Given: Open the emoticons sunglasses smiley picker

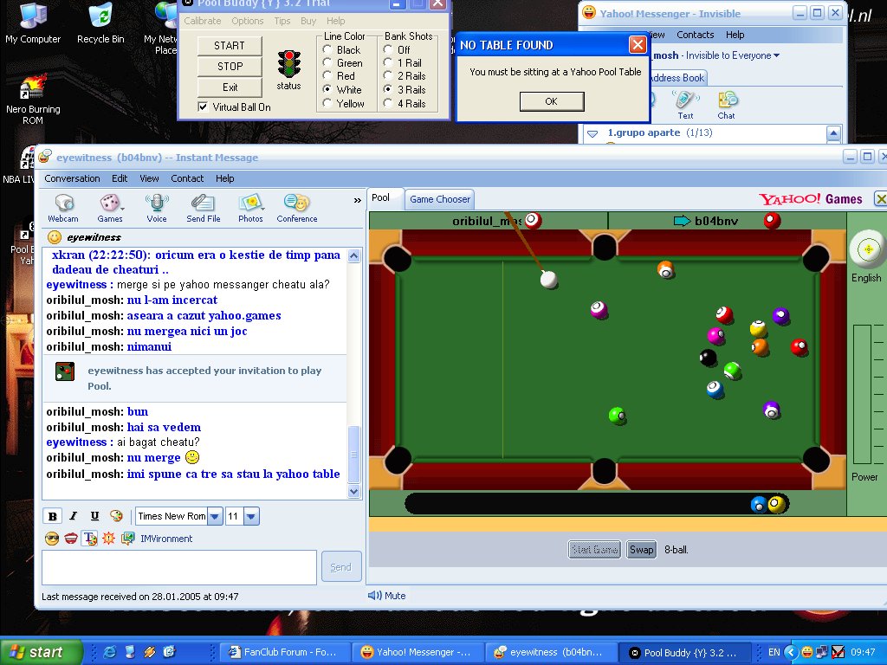Looking at the screenshot, I should coord(52,539).
